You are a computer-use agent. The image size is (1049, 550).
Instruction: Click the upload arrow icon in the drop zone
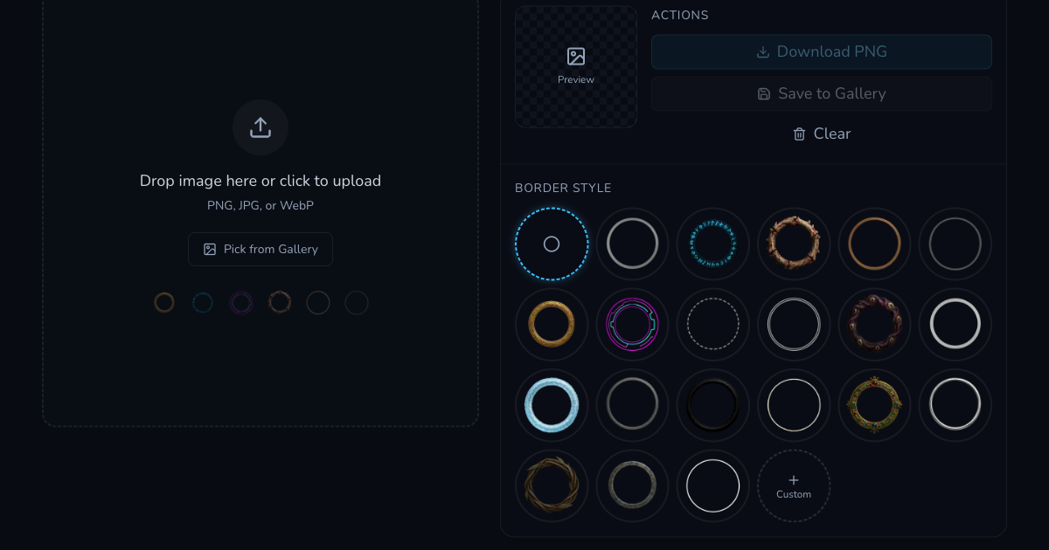point(261,127)
